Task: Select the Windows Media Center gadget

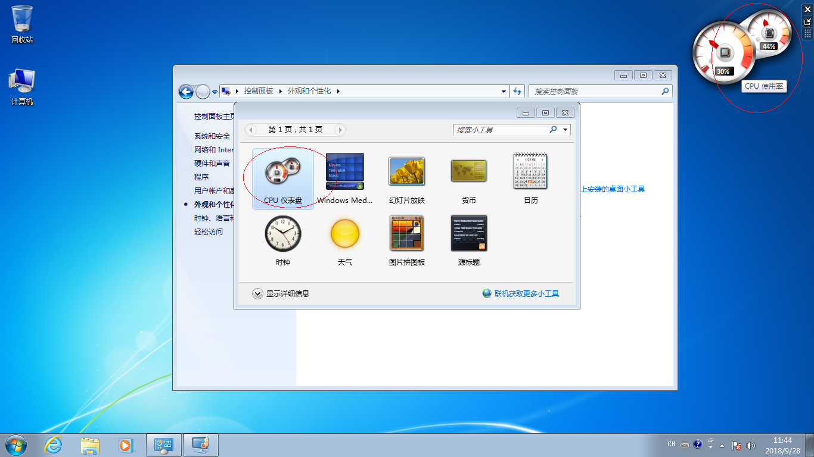Action: (x=345, y=179)
